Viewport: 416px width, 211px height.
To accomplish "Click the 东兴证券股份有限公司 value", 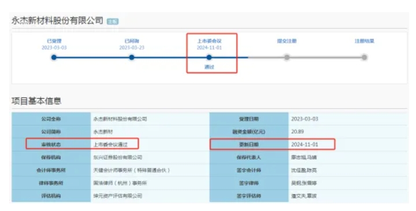I will click(x=117, y=157).
